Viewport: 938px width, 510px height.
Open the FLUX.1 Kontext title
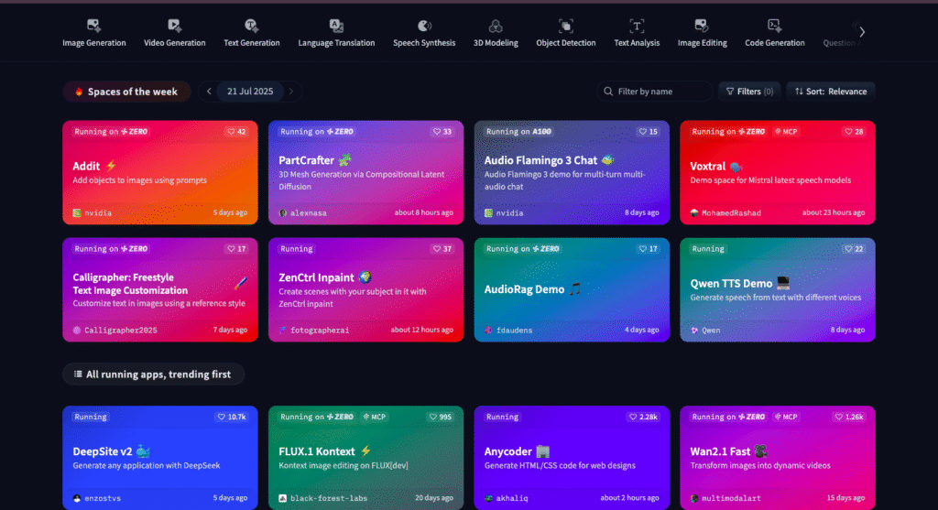click(x=317, y=451)
